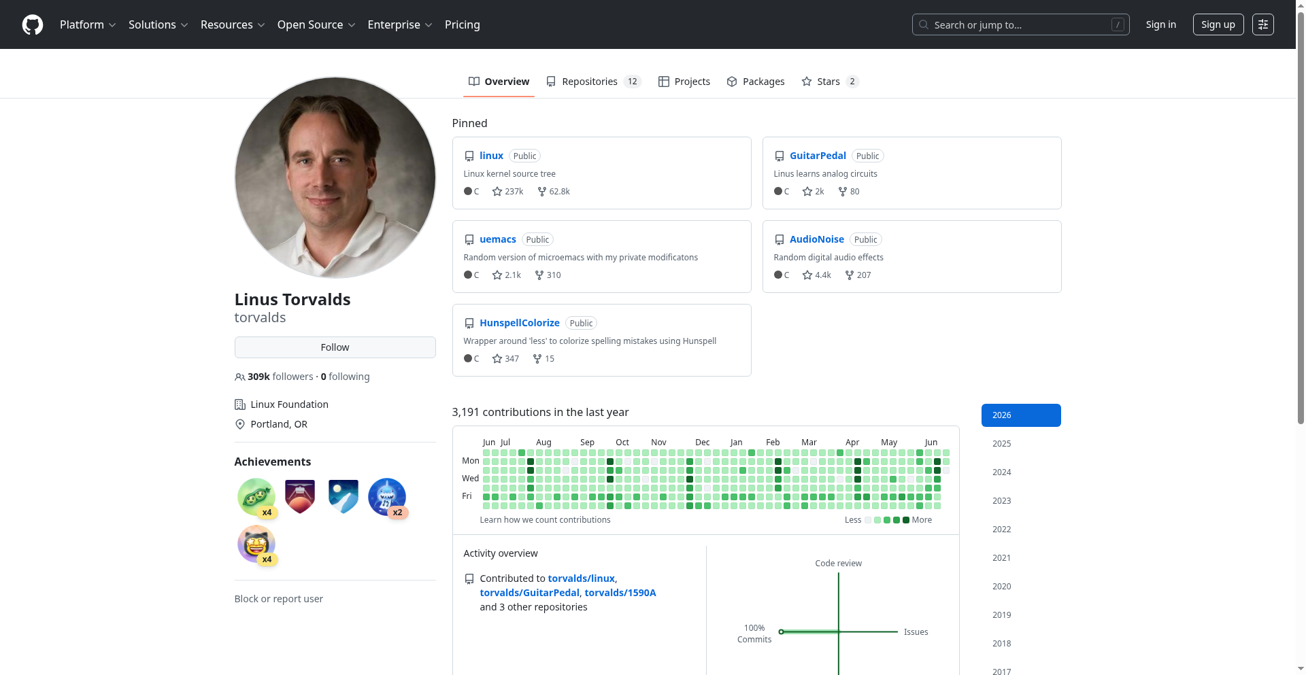
Task: Click the search magnifier icon in the header
Action: [x=924, y=24]
